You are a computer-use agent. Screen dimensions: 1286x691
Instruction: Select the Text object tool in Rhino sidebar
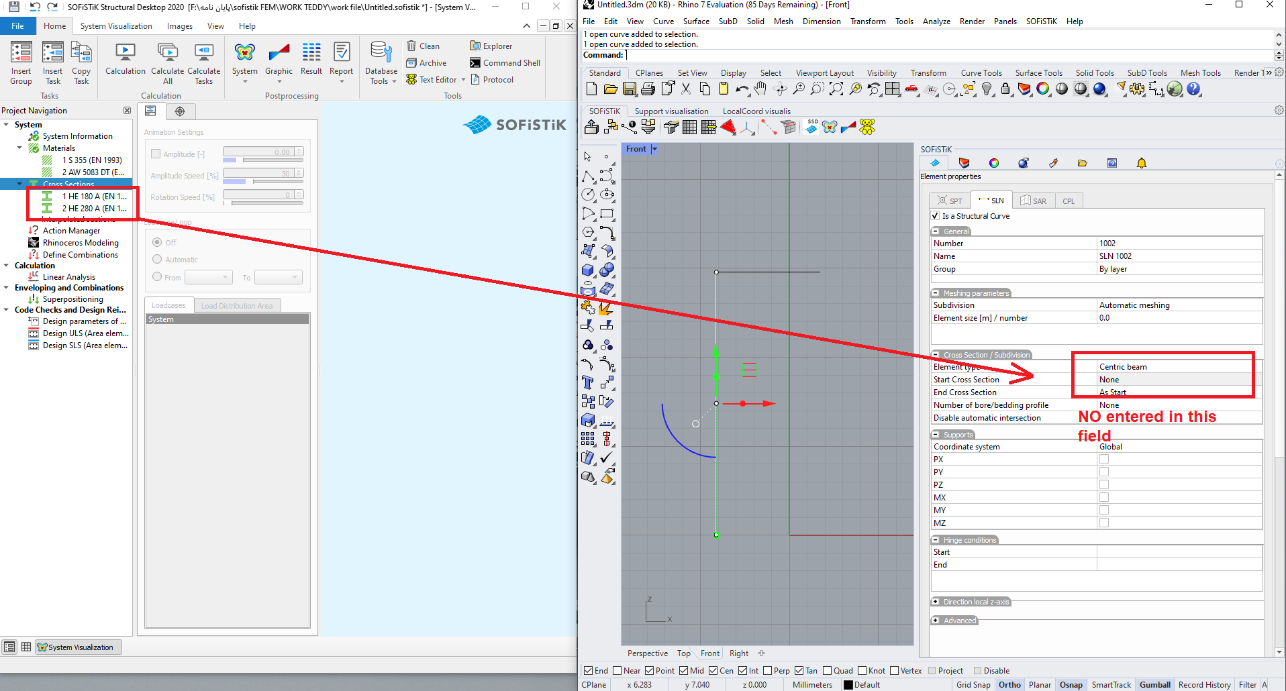588,382
